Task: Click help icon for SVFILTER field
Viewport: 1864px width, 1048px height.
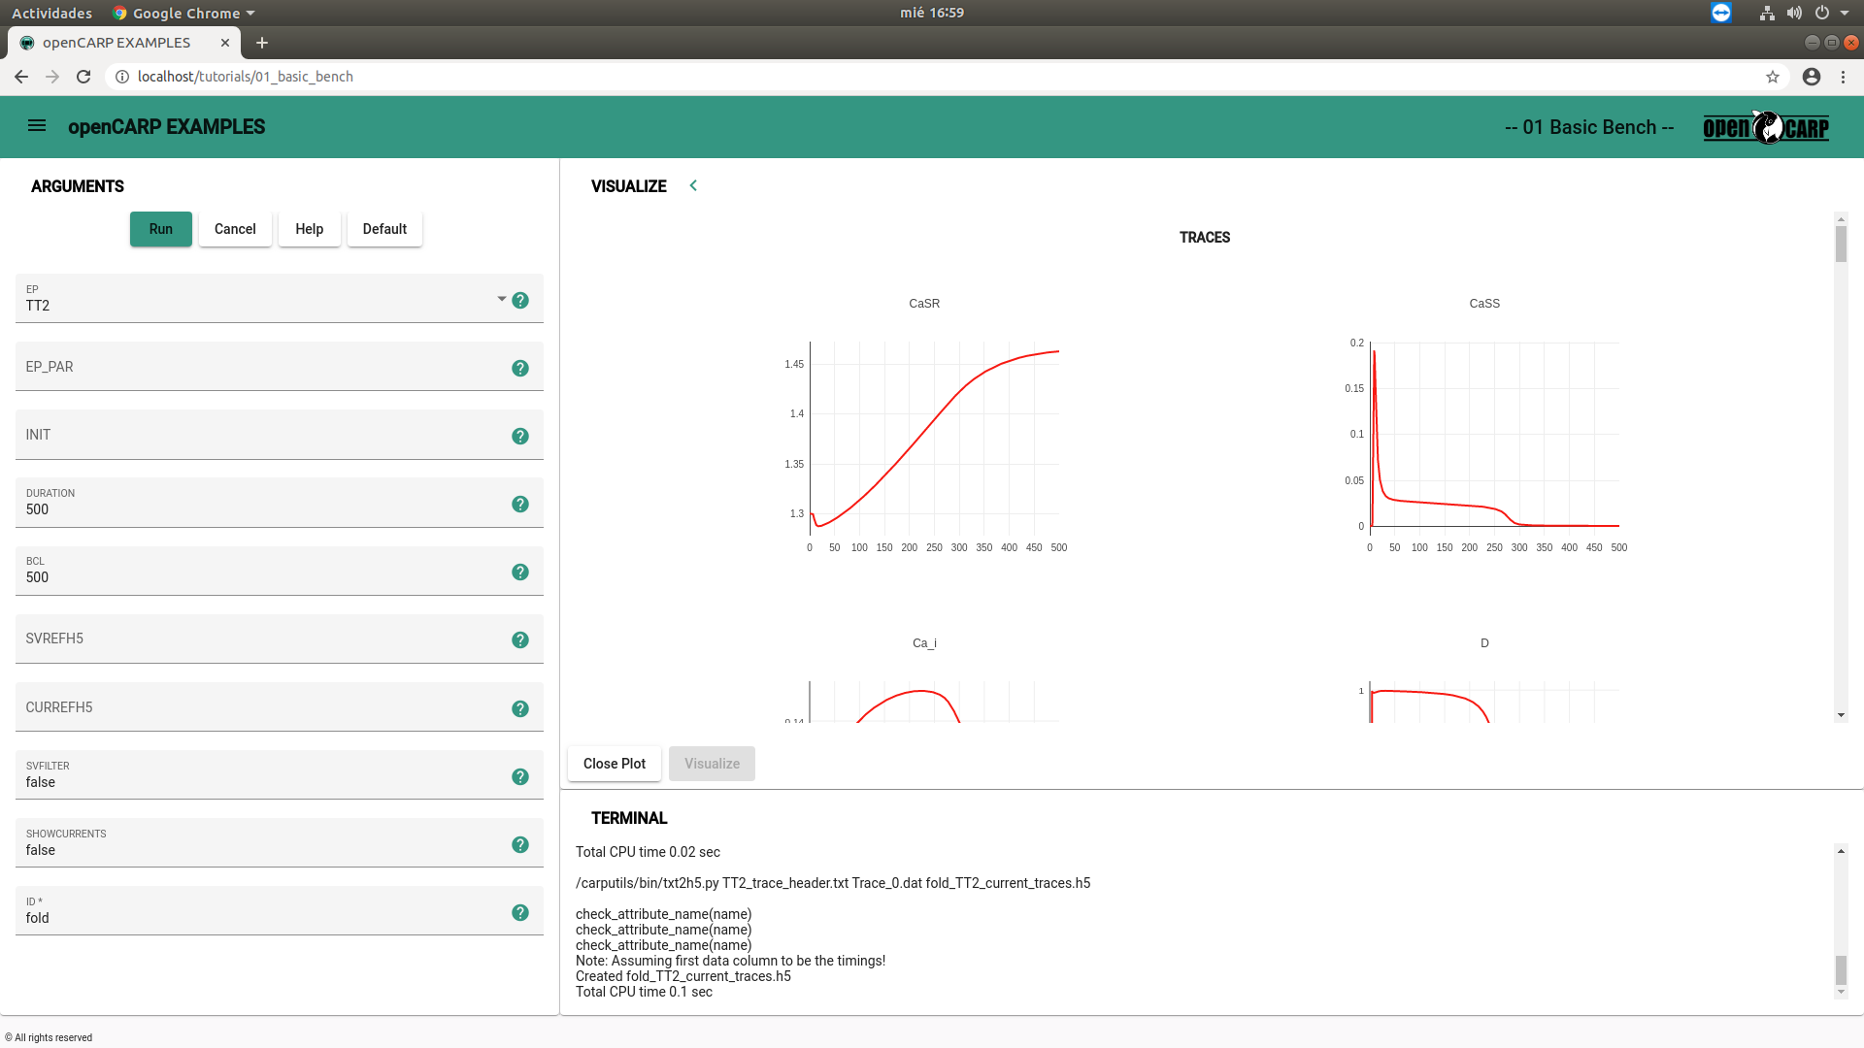Action: 520,777
